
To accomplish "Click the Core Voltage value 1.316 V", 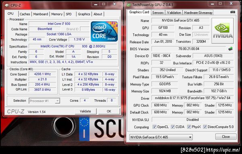I will (79, 39).
